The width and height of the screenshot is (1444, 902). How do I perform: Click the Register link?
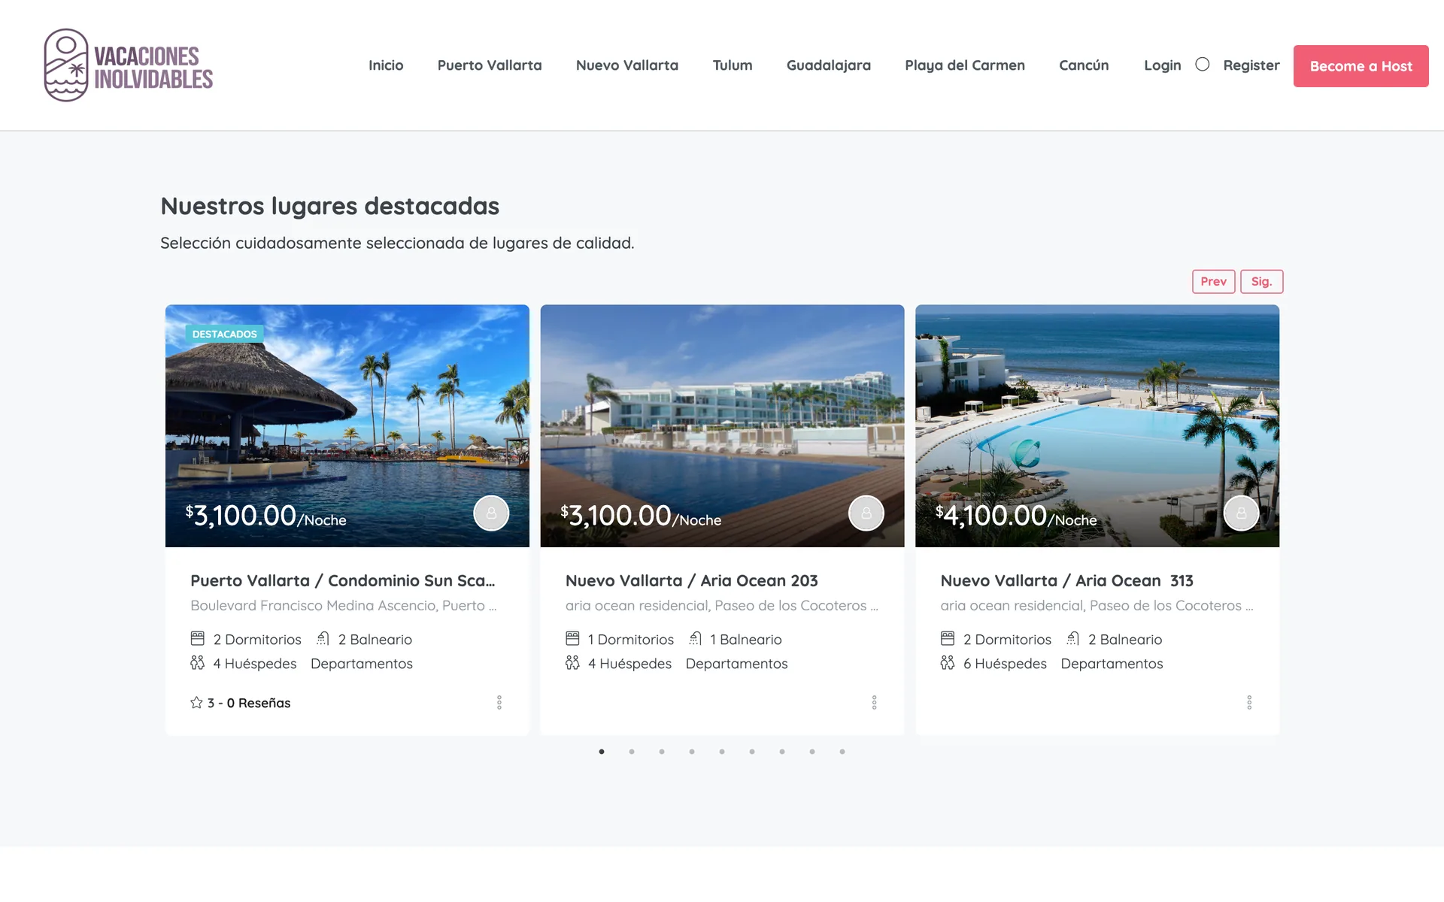(1251, 65)
